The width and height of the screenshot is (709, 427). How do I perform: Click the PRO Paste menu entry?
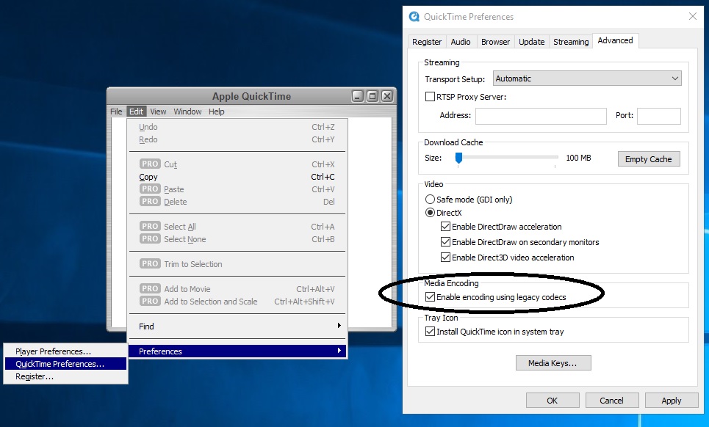point(237,189)
